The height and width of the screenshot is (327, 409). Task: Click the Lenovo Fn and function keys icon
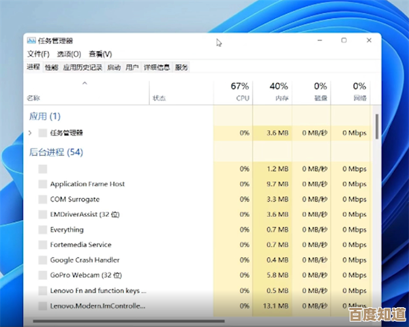click(43, 290)
